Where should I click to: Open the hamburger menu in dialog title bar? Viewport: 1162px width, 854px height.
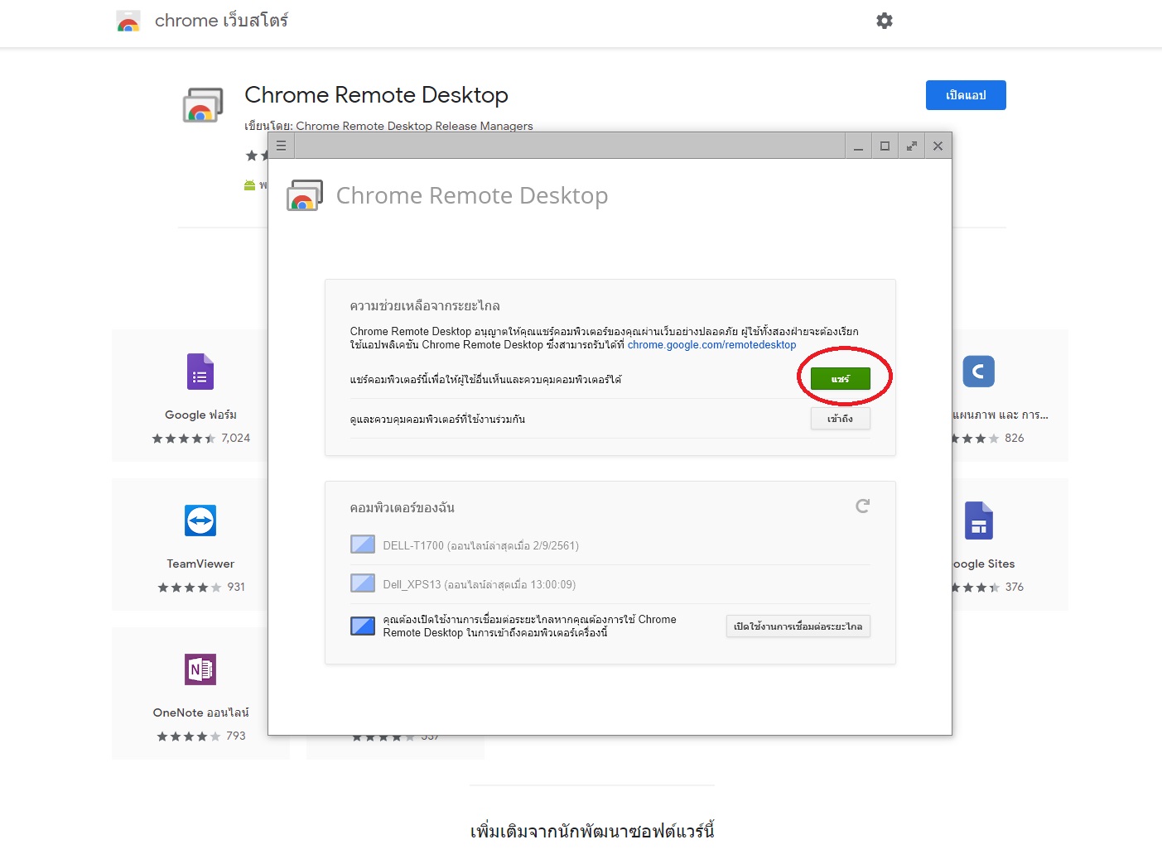click(281, 146)
